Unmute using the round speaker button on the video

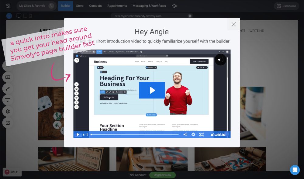coord(220,60)
